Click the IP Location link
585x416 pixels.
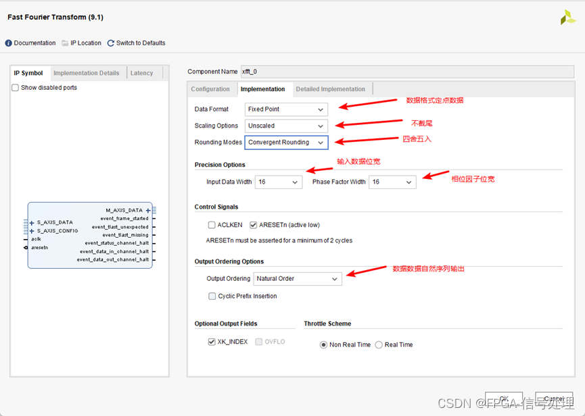(86, 43)
